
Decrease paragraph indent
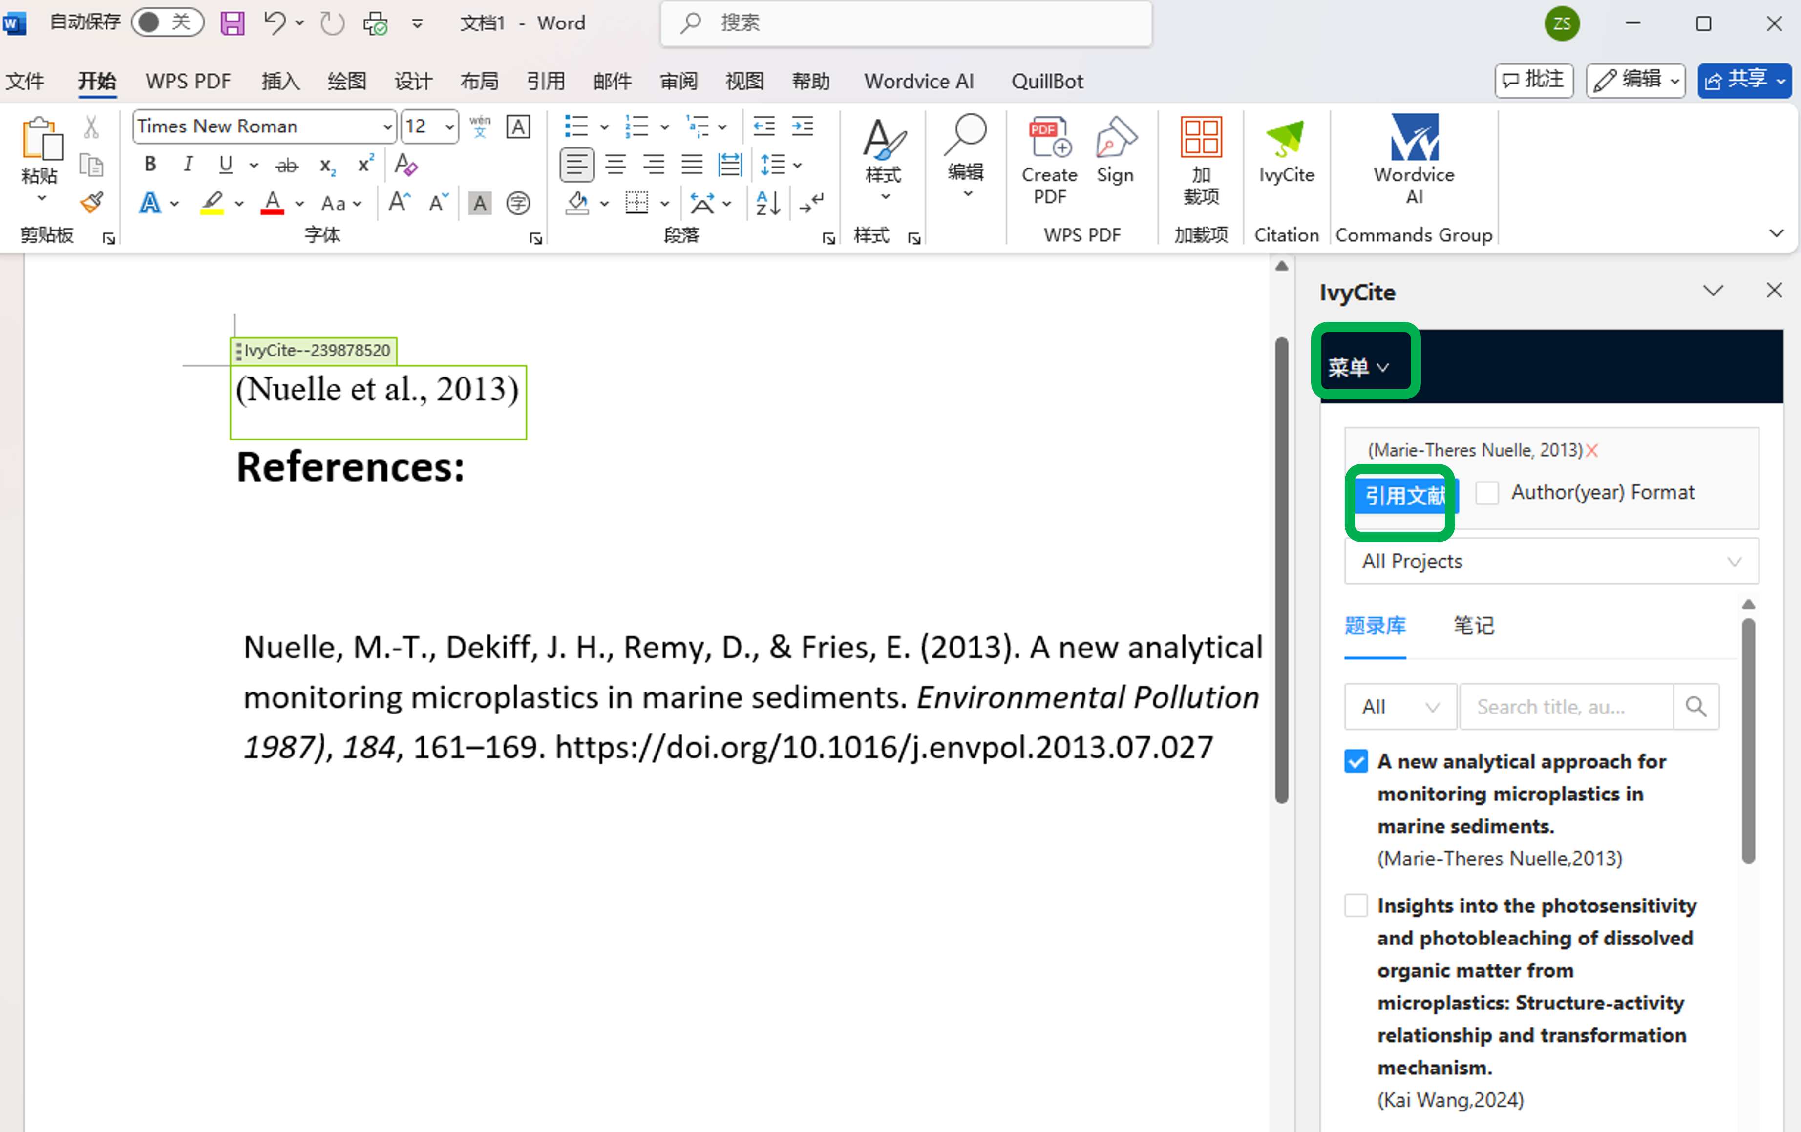[x=763, y=126]
